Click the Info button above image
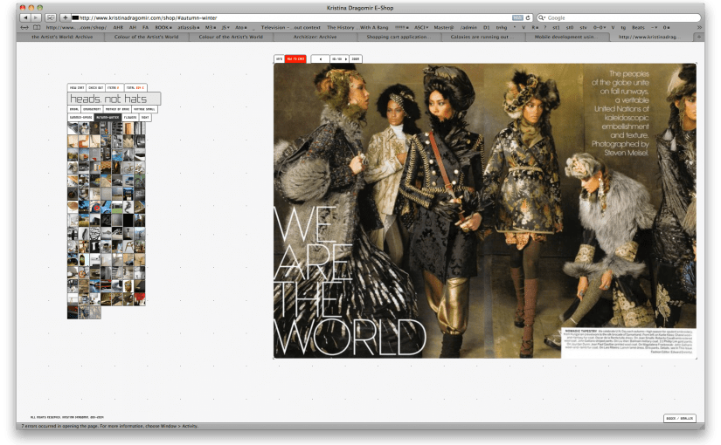The height and width of the screenshot is (445, 721). [x=279, y=59]
